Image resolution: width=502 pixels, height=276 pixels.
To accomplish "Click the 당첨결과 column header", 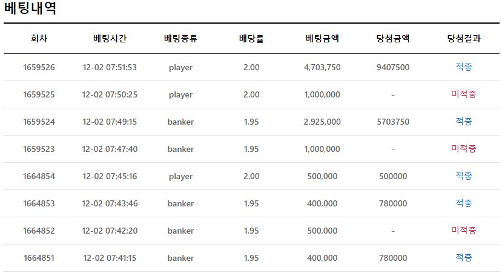I will [464, 39].
